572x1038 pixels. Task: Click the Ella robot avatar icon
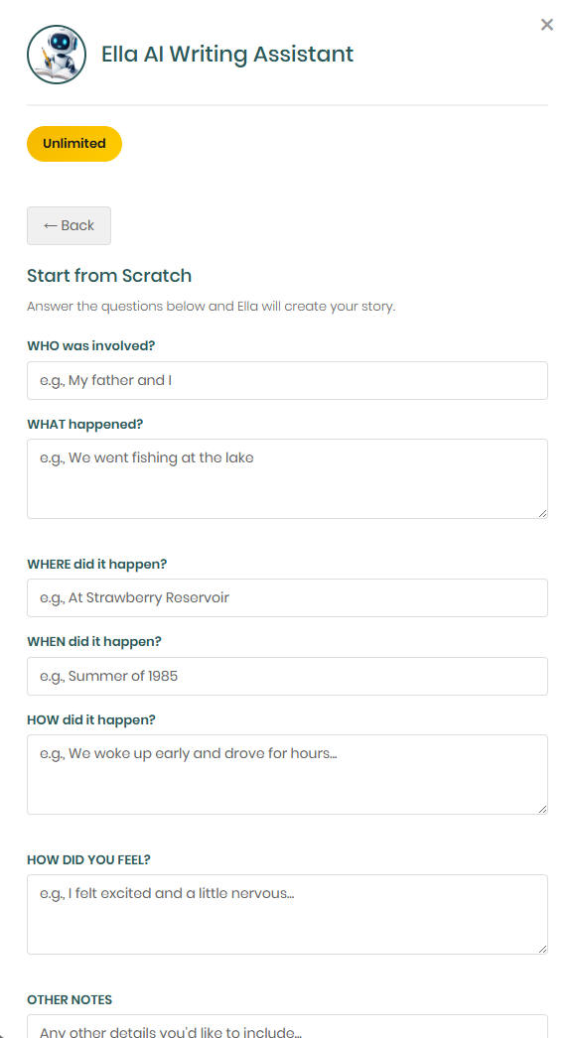point(57,54)
